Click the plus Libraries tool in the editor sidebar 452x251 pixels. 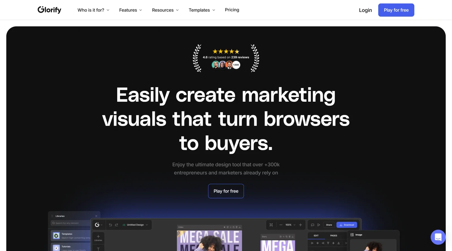[x=98, y=238]
